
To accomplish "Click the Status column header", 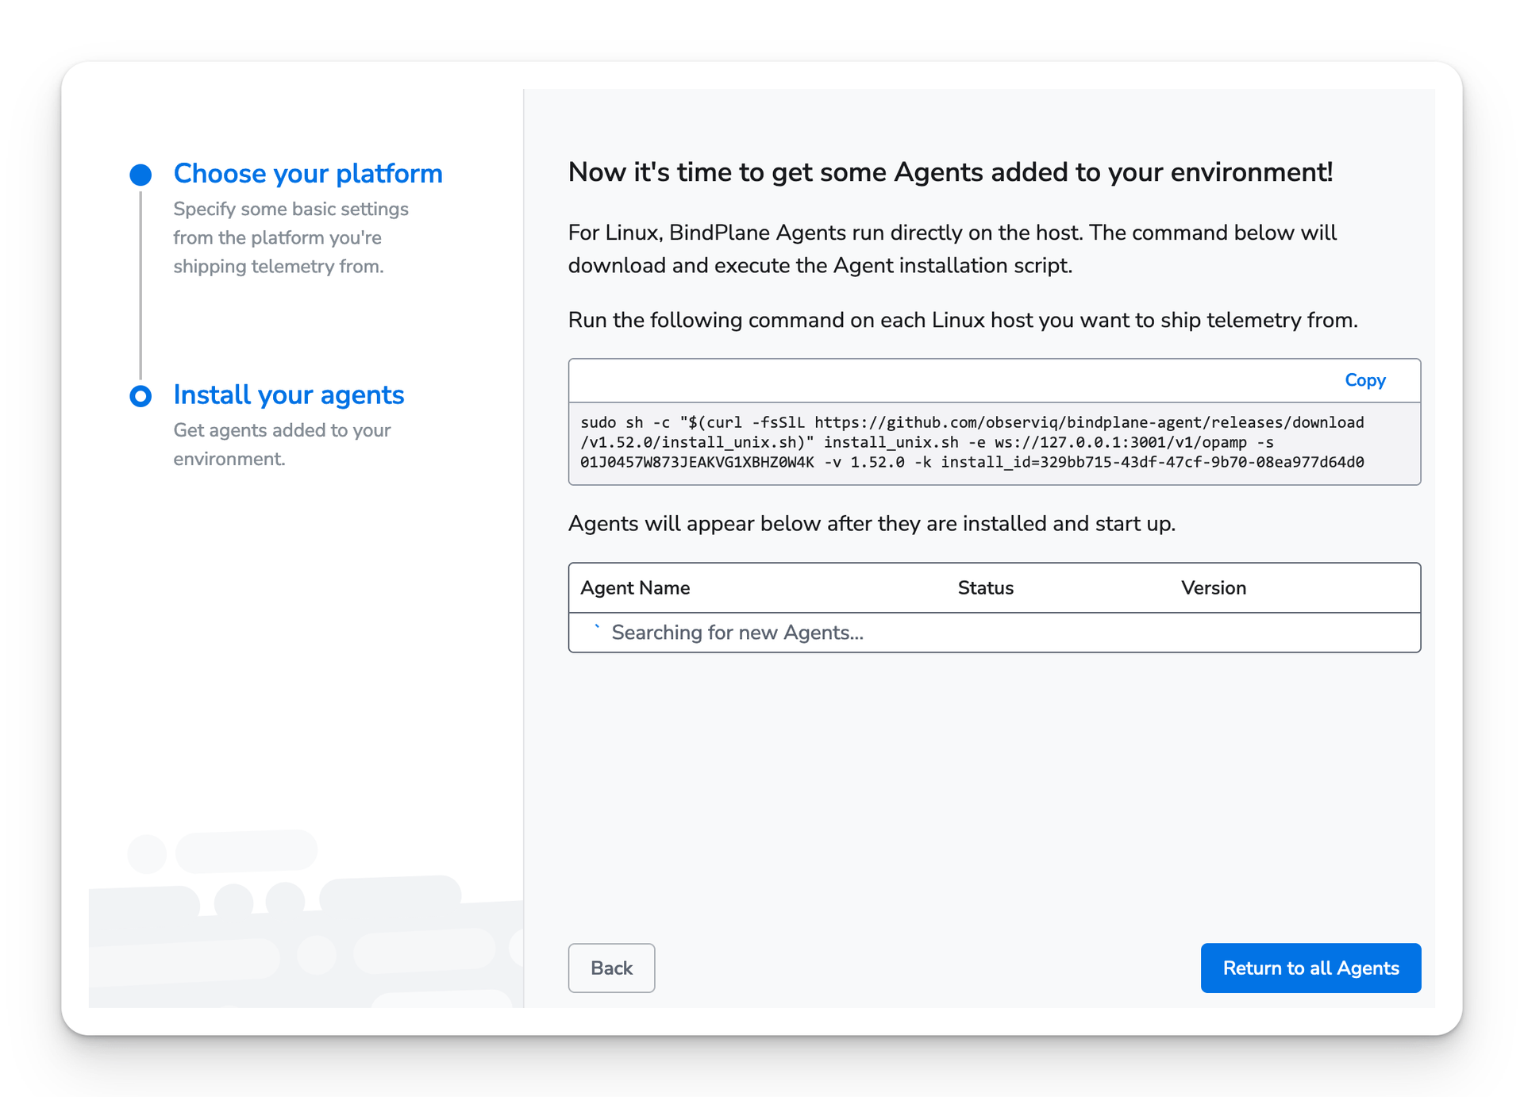I will (984, 588).
